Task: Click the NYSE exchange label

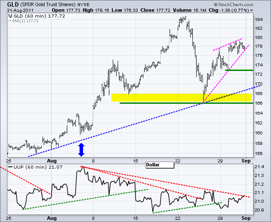Action: point(83,5)
